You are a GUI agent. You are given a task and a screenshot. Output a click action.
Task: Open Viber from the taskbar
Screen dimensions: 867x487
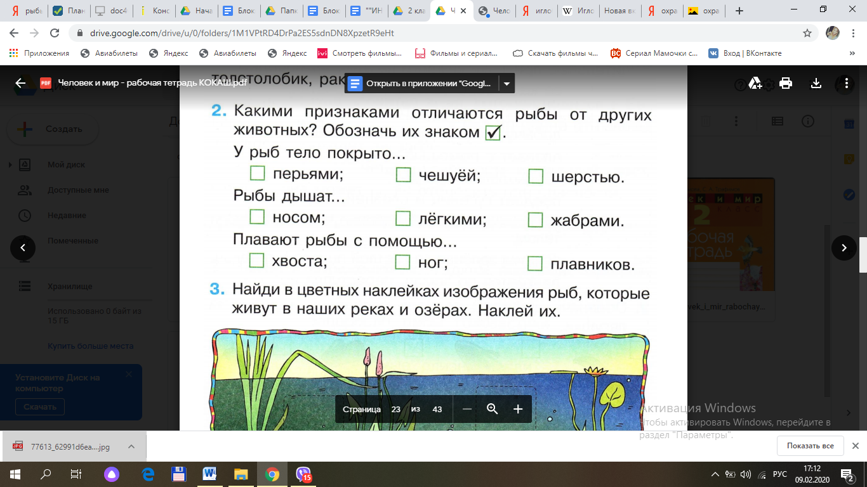click(303, 474)
